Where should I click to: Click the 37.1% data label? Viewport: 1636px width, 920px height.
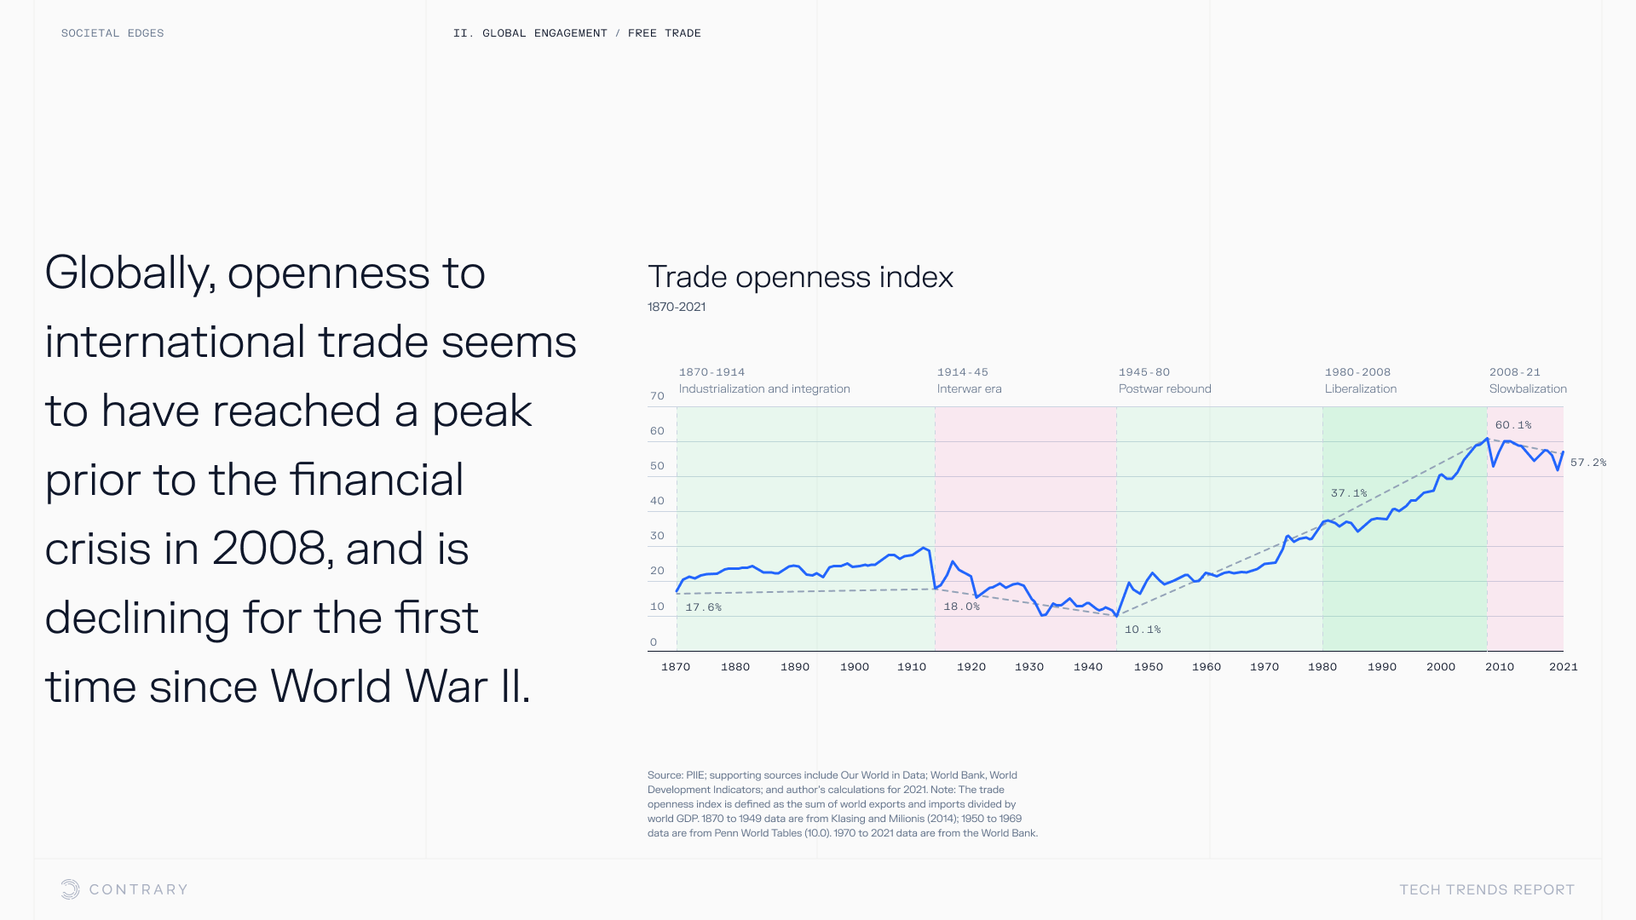(1349, 493)
